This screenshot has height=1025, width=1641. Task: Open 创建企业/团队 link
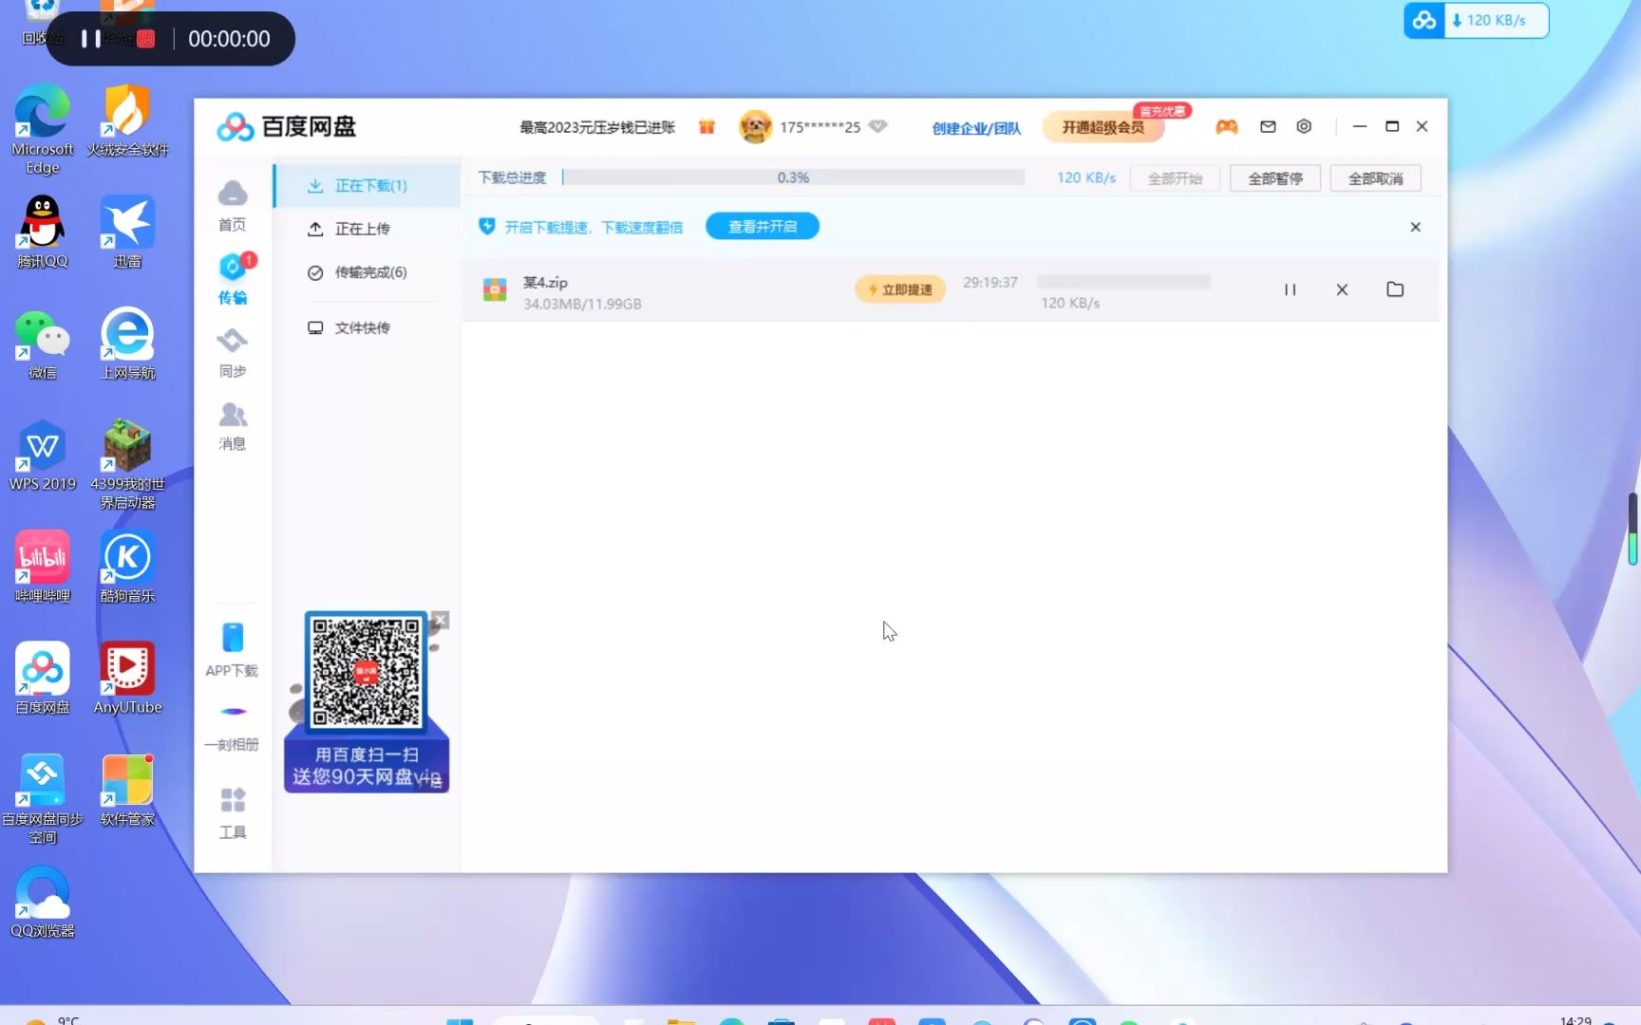pos(976,128)
